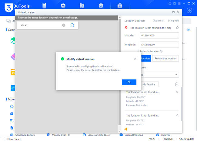Screen dimensions: 197x142
Task: Open the Disclaimer link
Action: point(158,21)
